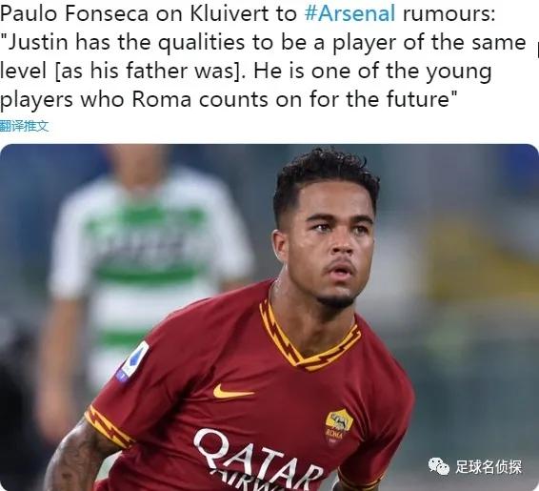Click the Nike swoosh on jersey
The image size is (539, 491).
click(x=233, y=392)
